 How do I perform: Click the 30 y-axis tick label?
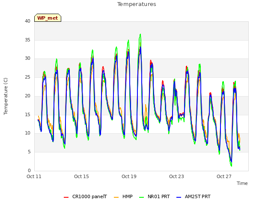point(27,59)
